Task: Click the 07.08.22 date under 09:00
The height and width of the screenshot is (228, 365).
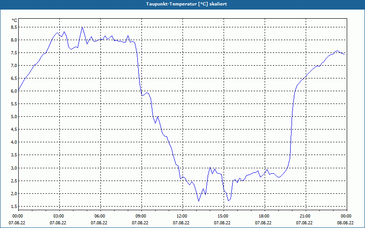Action: (140, 223)
